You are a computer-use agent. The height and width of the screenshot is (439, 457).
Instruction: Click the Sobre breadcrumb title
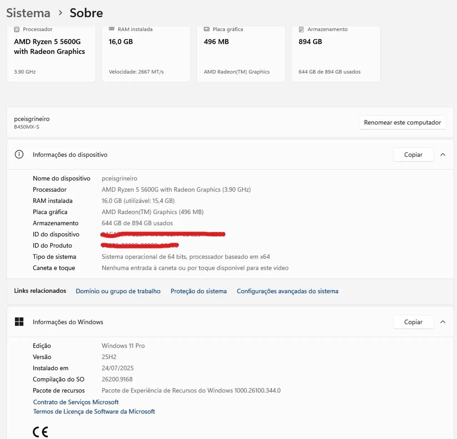(86, 13)
